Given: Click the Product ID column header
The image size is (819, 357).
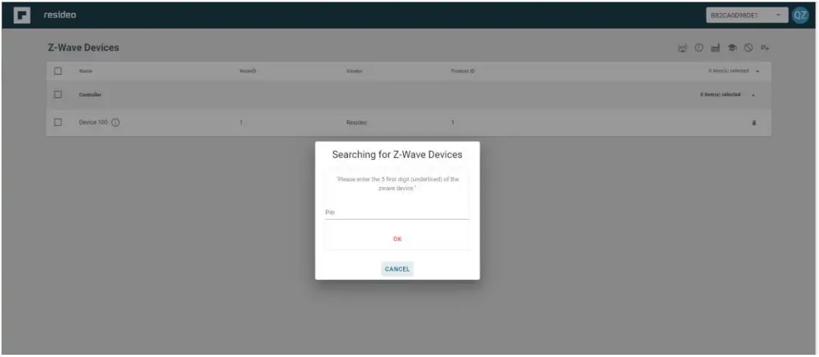Looking at the screenshot, I should [463, 71].
